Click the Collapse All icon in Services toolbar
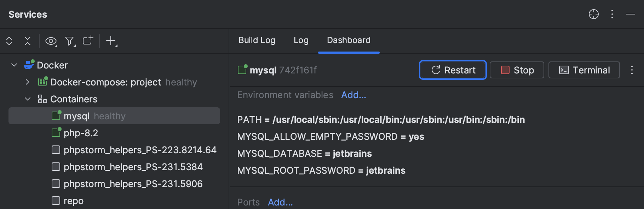Screen dimensions: 644x209 tap(28, 41)
